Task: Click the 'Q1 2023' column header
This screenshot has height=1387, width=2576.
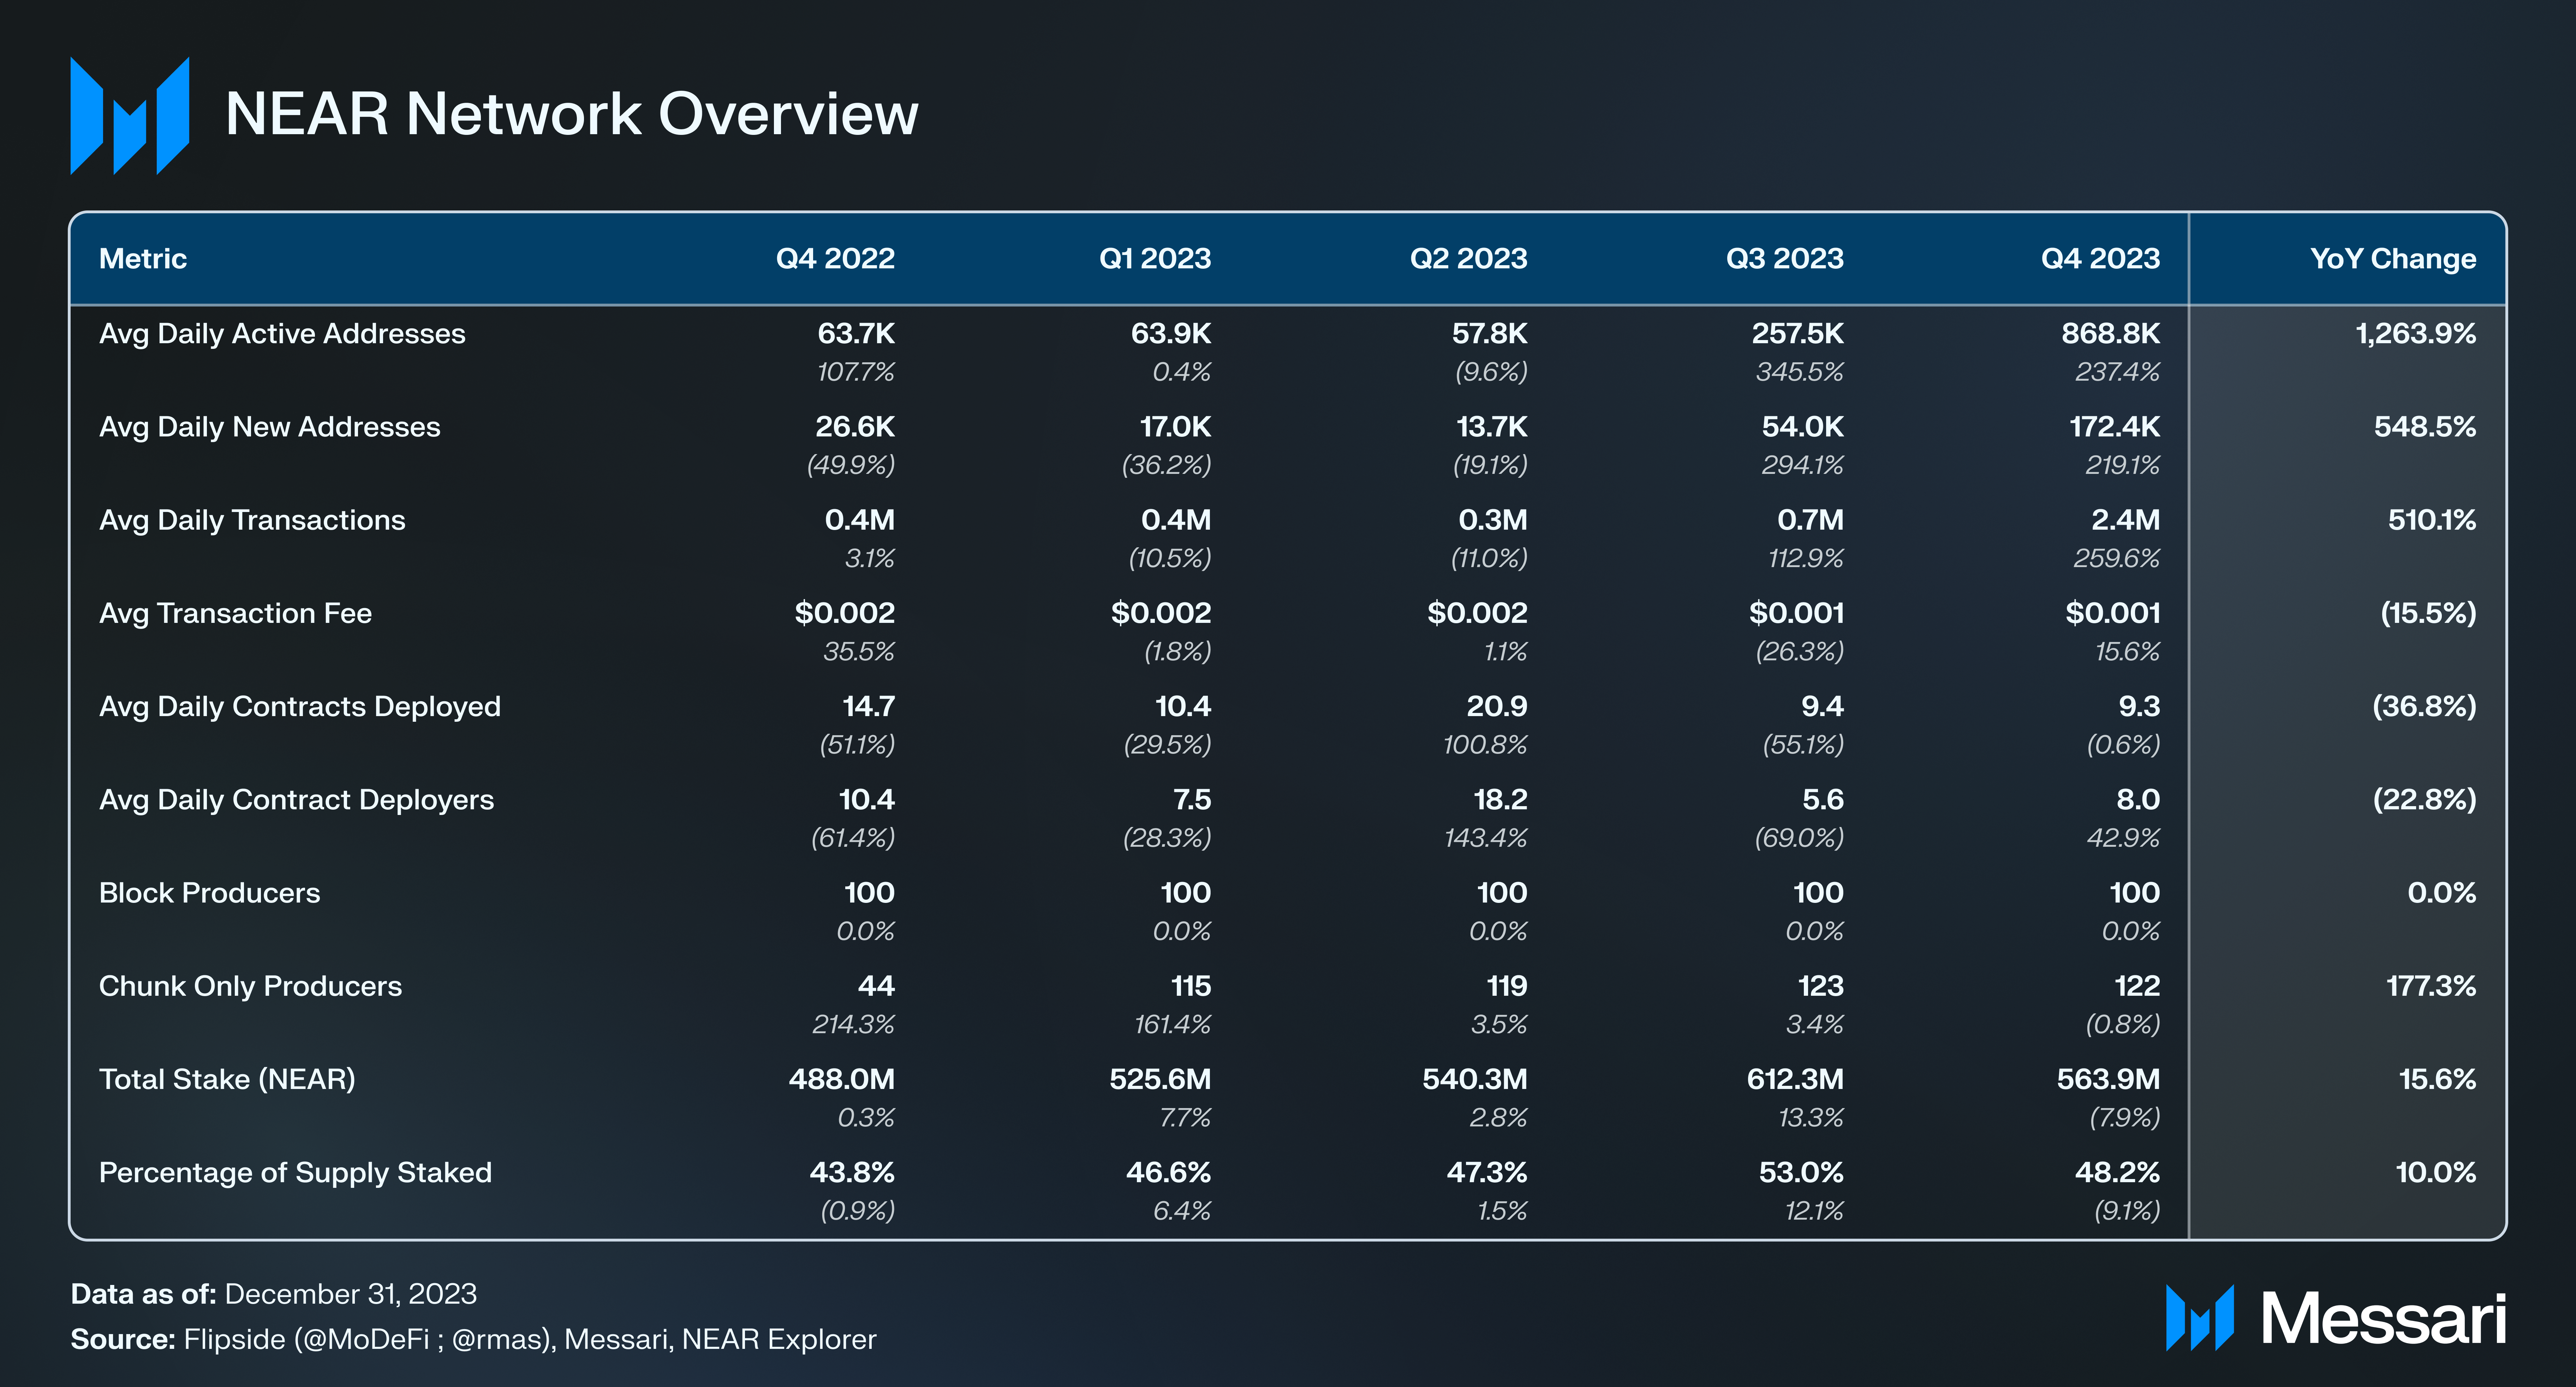Action: [x=1155, y=259]
